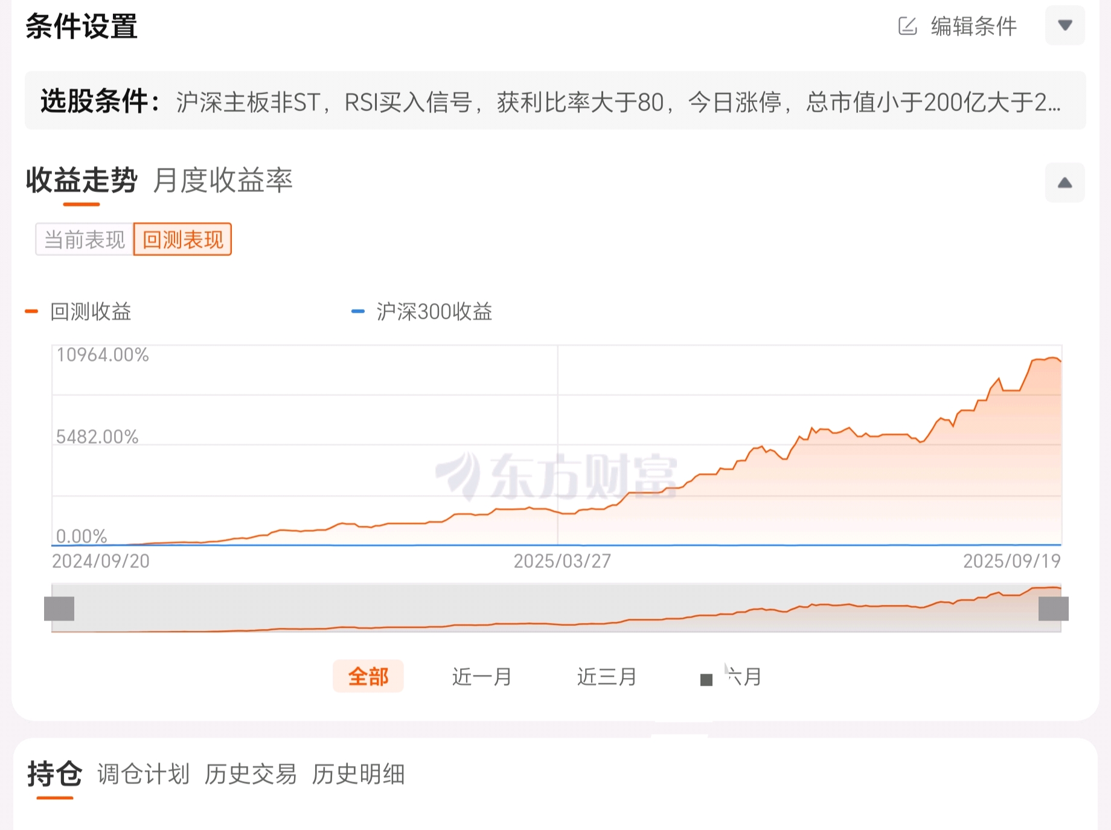
Task: Open the 历史明细 tab
Action: 359,774
